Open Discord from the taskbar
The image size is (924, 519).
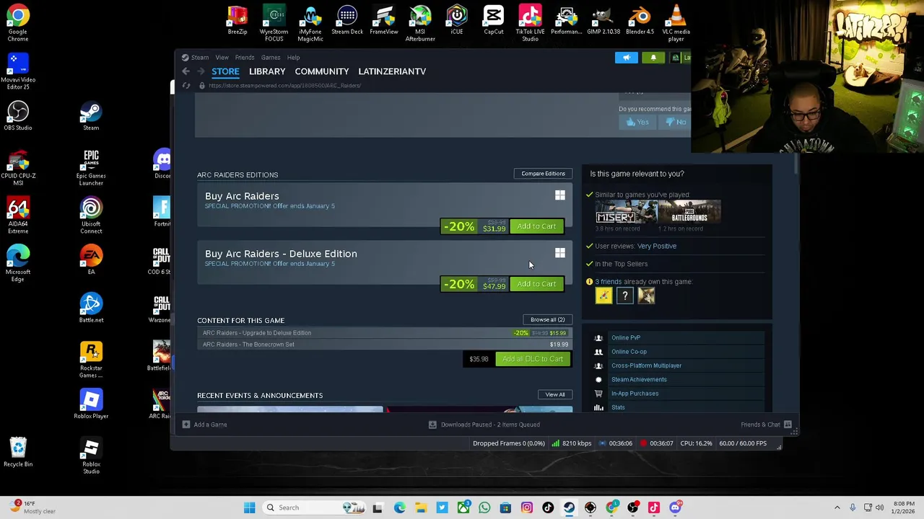pos(675,507)
